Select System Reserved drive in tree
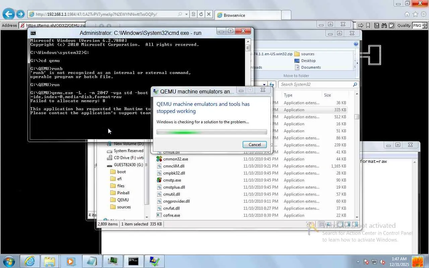This screenshot has height=268, width=429. 125,151
